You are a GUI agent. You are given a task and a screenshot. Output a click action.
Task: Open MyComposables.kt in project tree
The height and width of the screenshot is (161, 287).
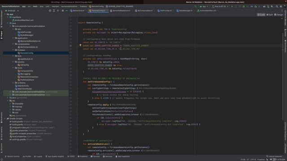[x=29, y=47]
